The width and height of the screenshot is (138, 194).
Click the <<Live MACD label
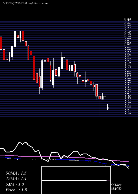click(x=116, y=187)
